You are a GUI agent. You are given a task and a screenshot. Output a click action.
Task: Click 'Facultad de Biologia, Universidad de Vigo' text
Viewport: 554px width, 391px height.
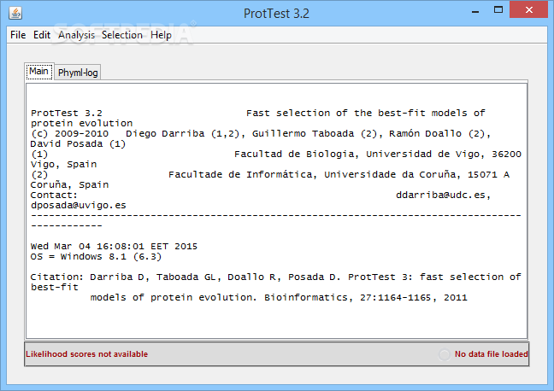[358, 155]
